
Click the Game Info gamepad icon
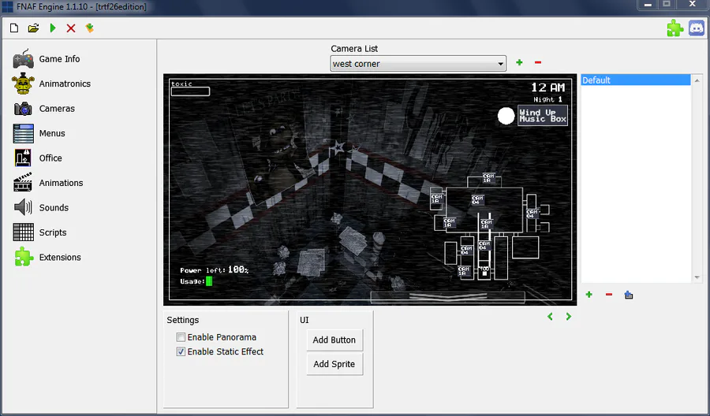click(23, 59)
